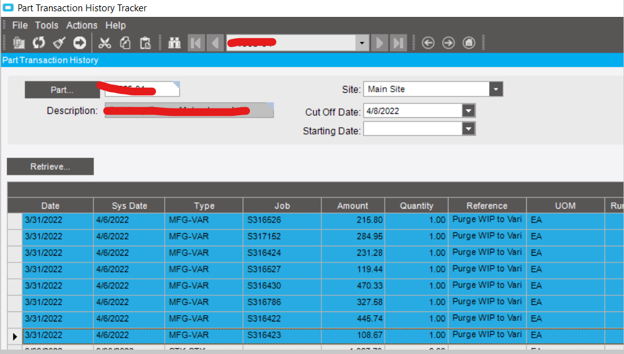Click amount cell 119.44
The height and width of the screenshot is (354, 624).
click(x=353, y=269)
